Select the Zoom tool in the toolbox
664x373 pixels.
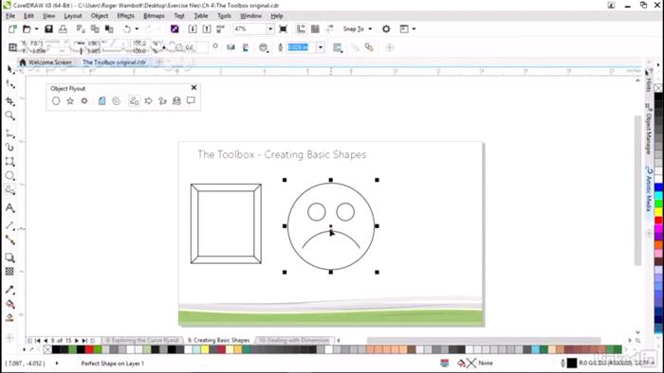pyautogui.click(x=10, y=115)
